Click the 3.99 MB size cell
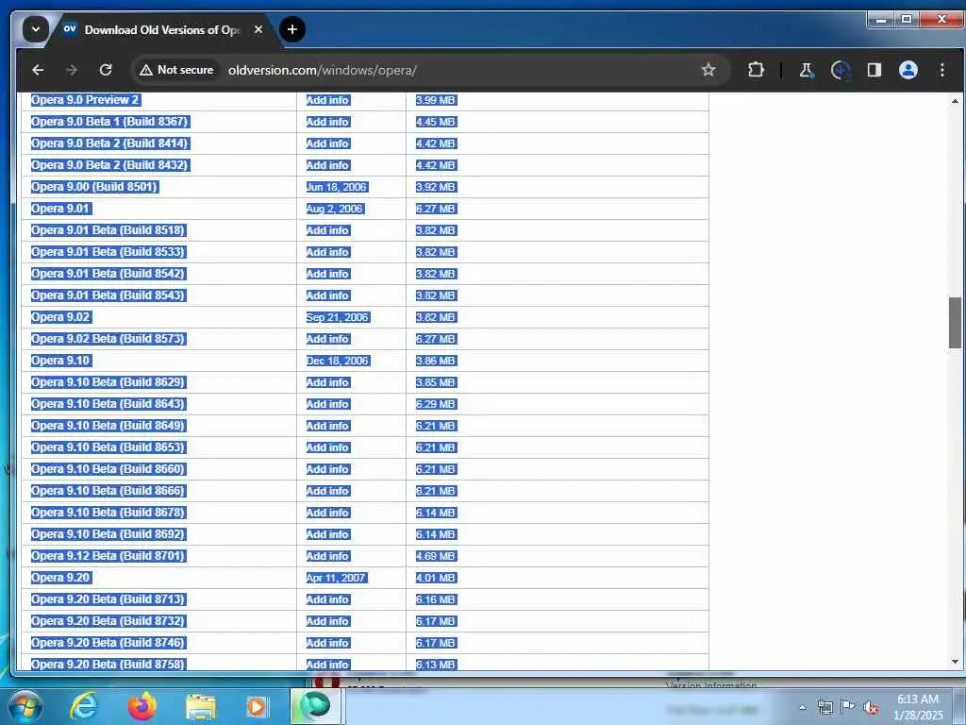The height and width of the screenshot is (725, 966). (x=436, y=100)
